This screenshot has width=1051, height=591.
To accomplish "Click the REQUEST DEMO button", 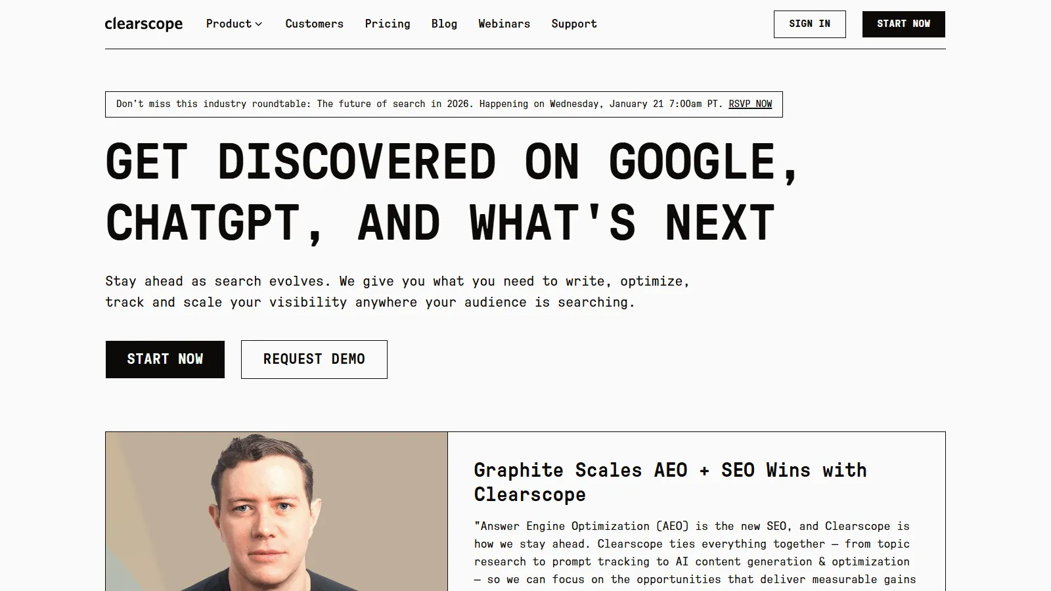I will [x=314, y=359].
